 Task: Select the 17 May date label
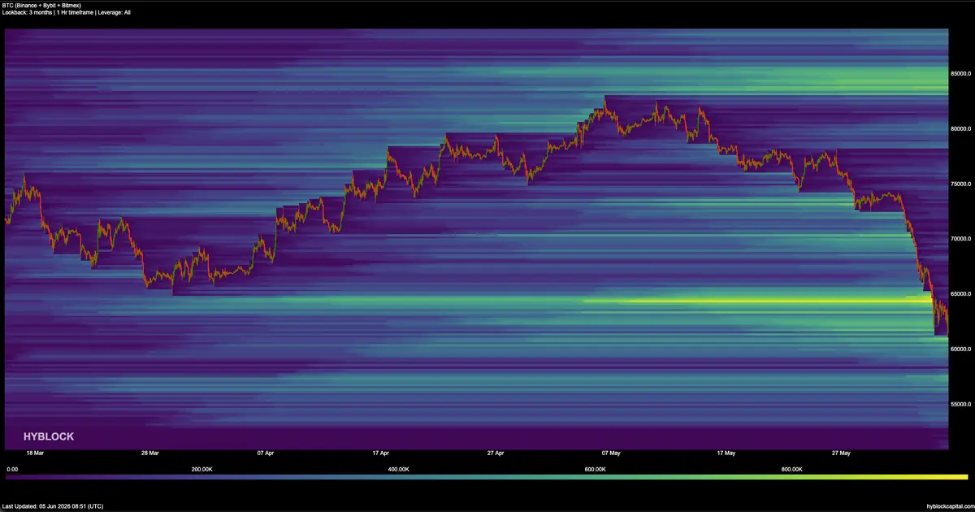[726, 453]
